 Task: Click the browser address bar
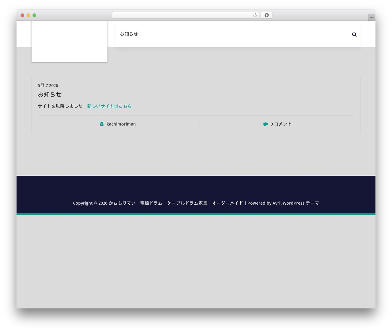185,15
